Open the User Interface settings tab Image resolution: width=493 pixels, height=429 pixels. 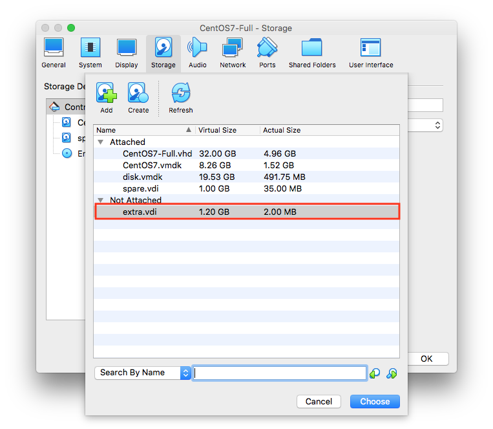click(371, 53)
